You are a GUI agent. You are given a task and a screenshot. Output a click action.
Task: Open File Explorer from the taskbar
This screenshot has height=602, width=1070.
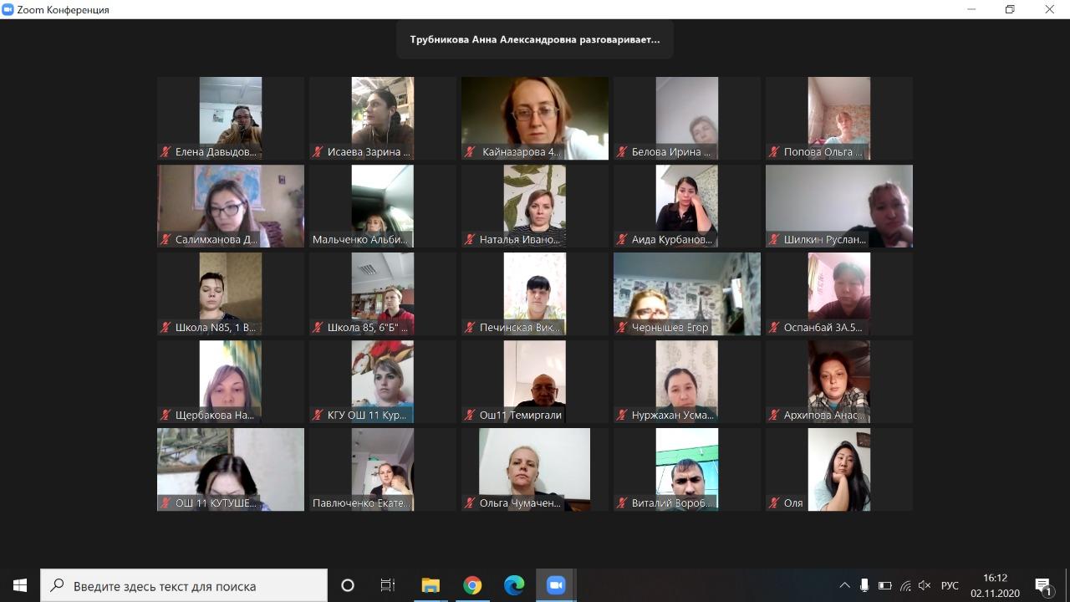tap(431, 585)
